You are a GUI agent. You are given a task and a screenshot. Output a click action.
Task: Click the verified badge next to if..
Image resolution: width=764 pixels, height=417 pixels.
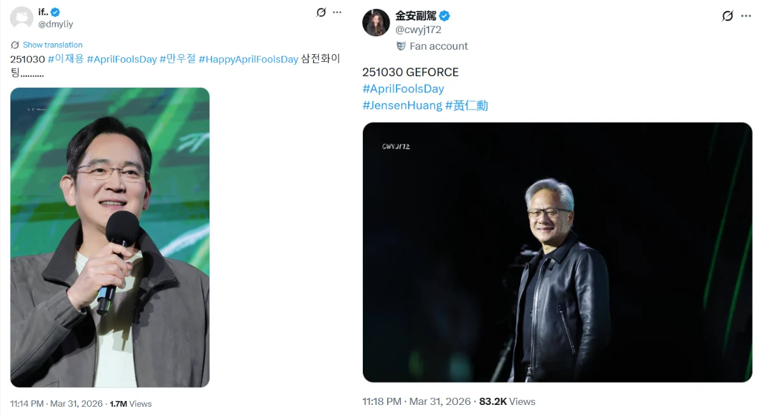click(x=55, y=12)
